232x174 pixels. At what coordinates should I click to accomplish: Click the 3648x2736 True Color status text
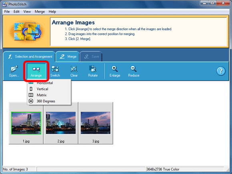click(x=163, y=169)
